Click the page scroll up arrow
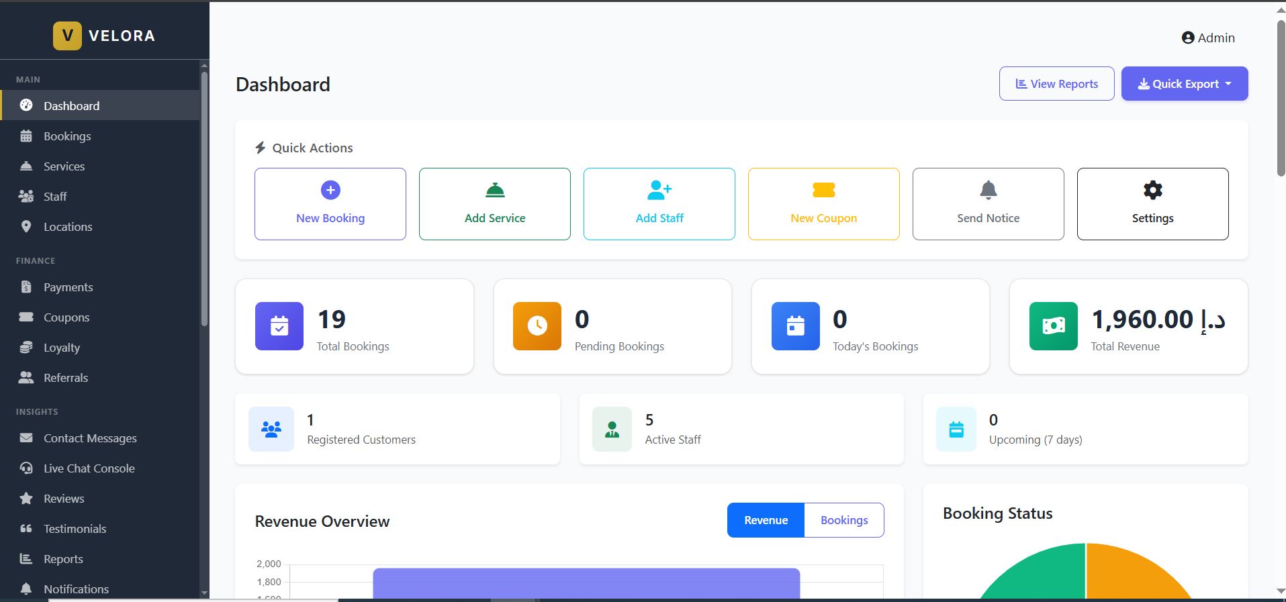 (1281, 11)
